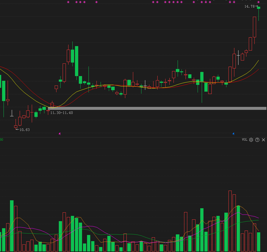The height and width of the screenshot is (252, 267).
Task: Click the tall green volume bar on far left
Action: pos(12,226)
